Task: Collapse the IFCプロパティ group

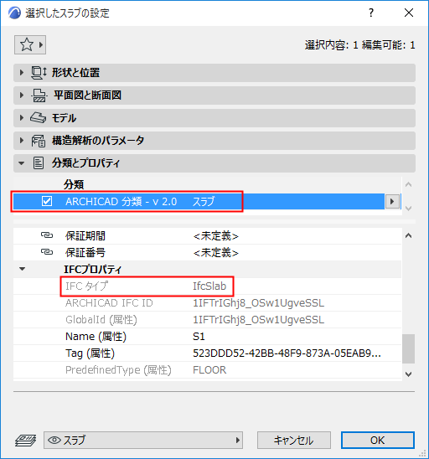Action: [23, 269]
